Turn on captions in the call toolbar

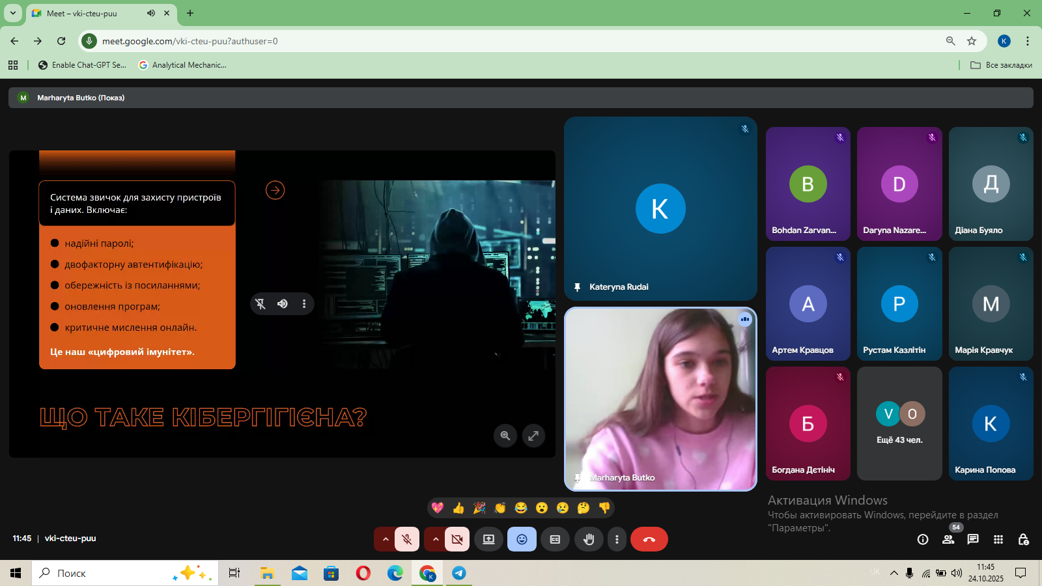pyautogui.click(x=555, y=539)
